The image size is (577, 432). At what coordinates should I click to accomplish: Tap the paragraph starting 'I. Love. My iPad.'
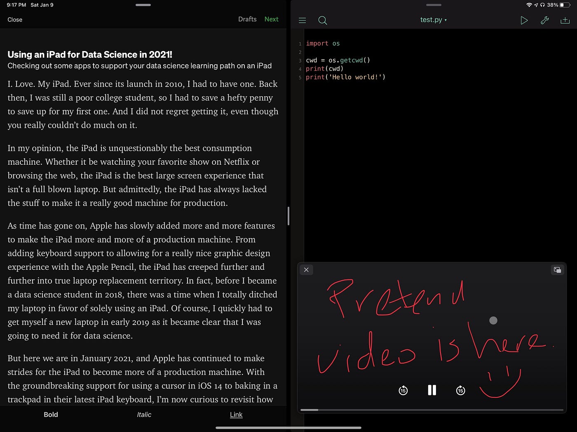coord(143,105)
